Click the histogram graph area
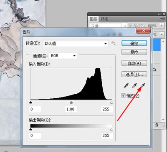This screenshot has height=152, width=167. point(71,84)
